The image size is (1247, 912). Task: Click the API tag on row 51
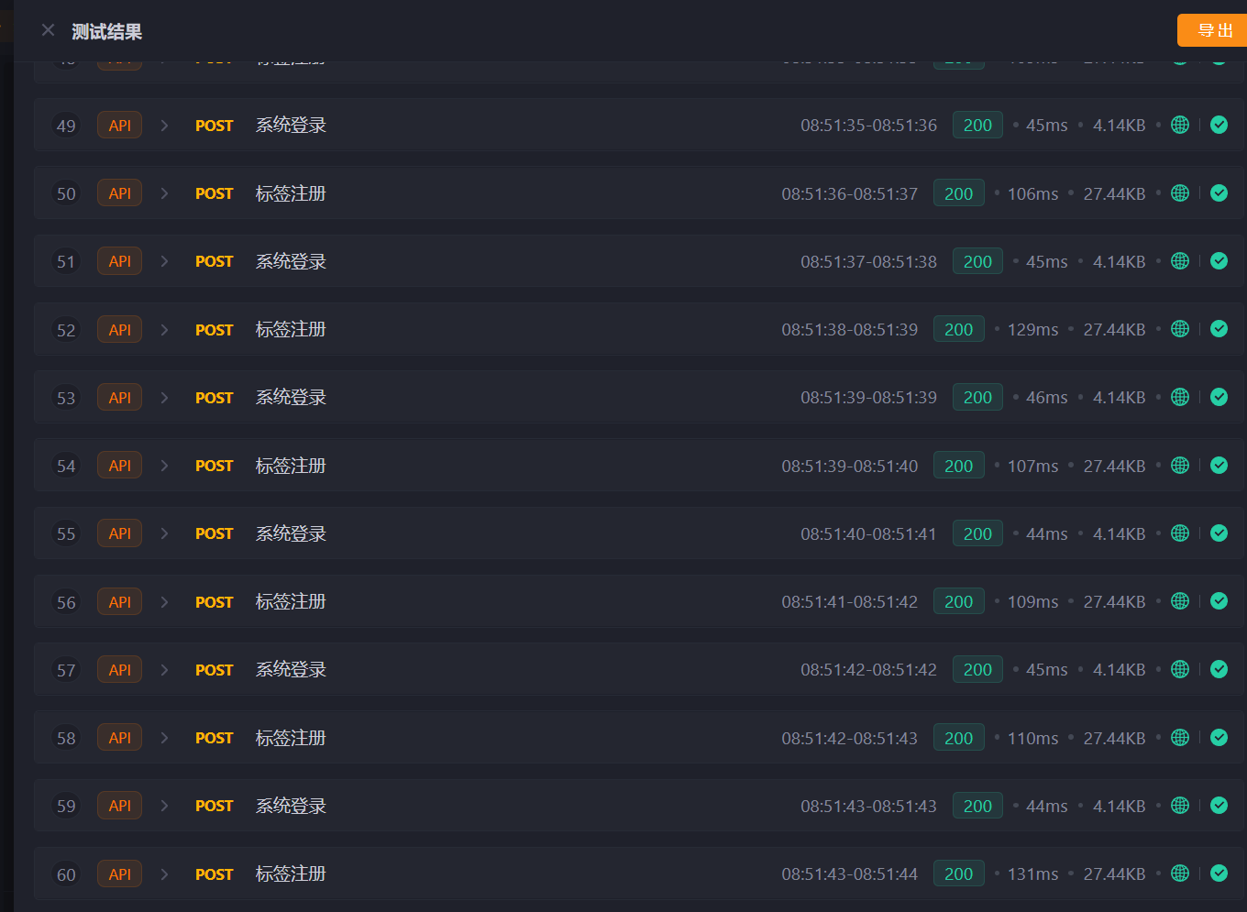coord(120,261)
